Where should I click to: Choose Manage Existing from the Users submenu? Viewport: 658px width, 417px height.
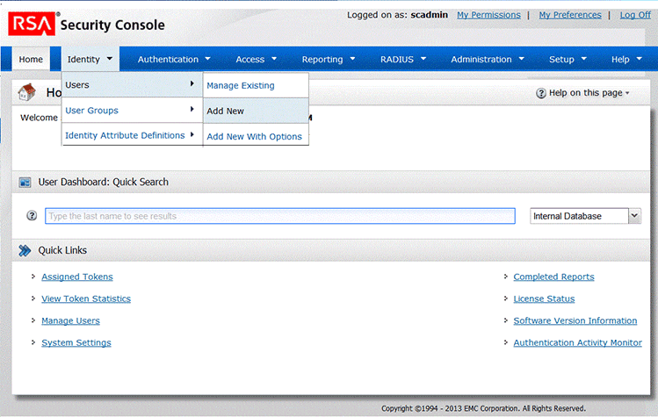tap(256, 85)
